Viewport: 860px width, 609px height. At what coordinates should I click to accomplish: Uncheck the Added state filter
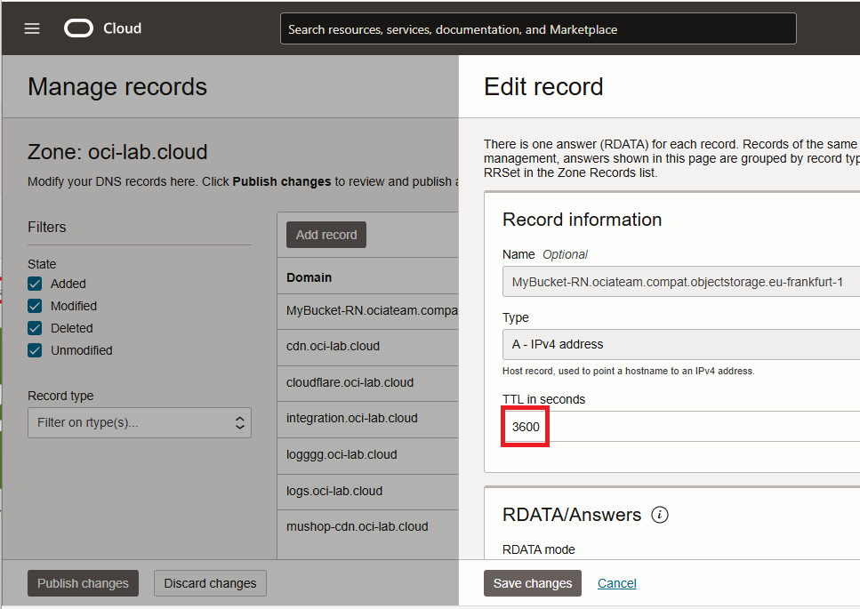click(35, 284)
